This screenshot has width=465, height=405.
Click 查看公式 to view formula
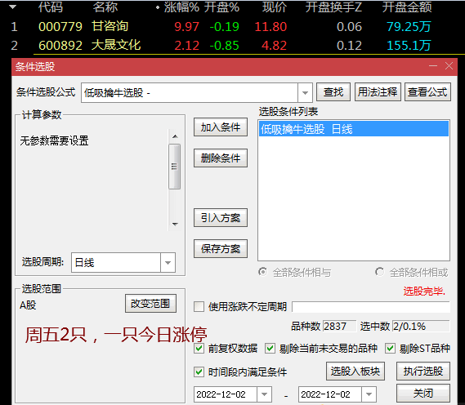point(427,92)
